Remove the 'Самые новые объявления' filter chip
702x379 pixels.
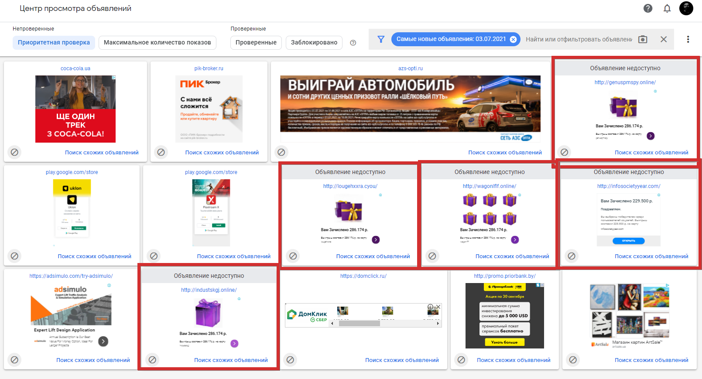coord(513,39)
